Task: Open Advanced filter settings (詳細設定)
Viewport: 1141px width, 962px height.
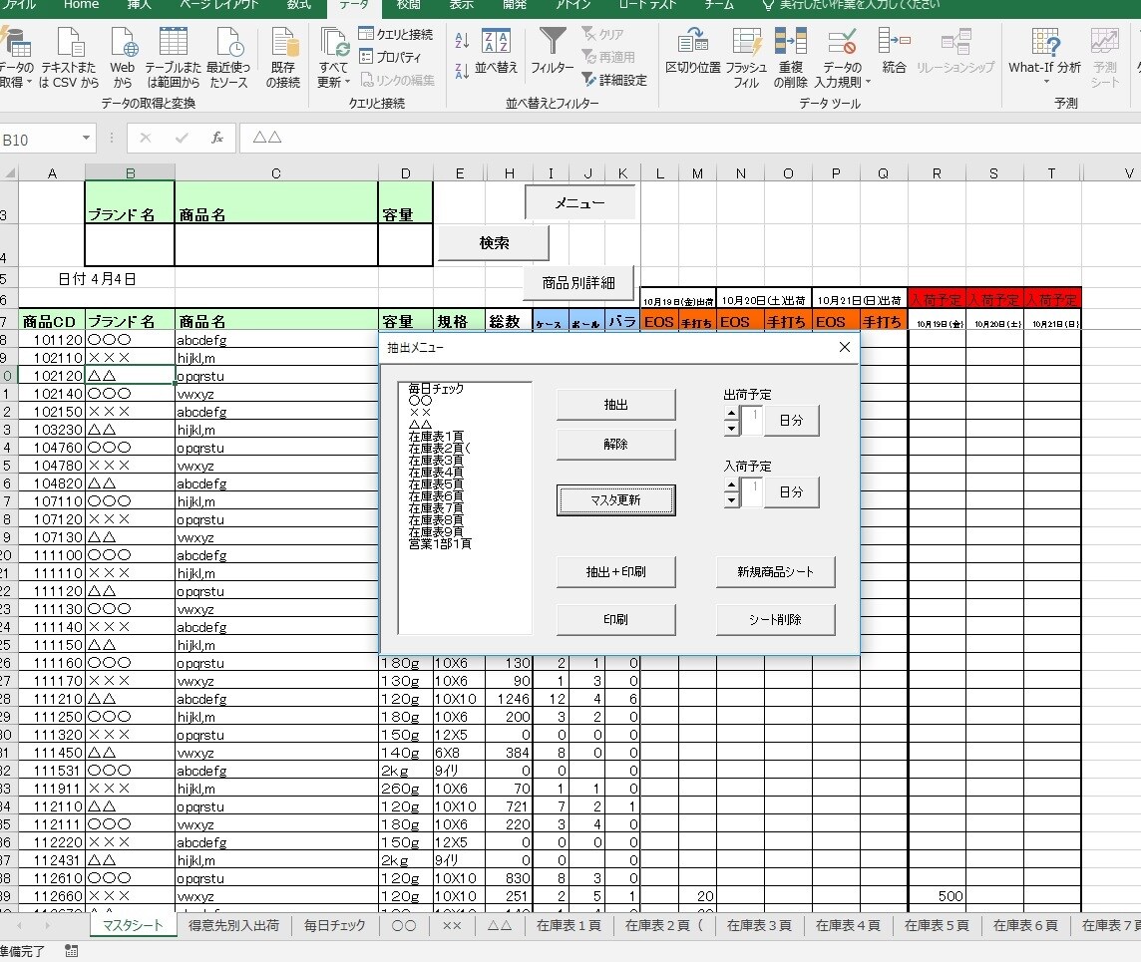Action: (x=614, y=80)
